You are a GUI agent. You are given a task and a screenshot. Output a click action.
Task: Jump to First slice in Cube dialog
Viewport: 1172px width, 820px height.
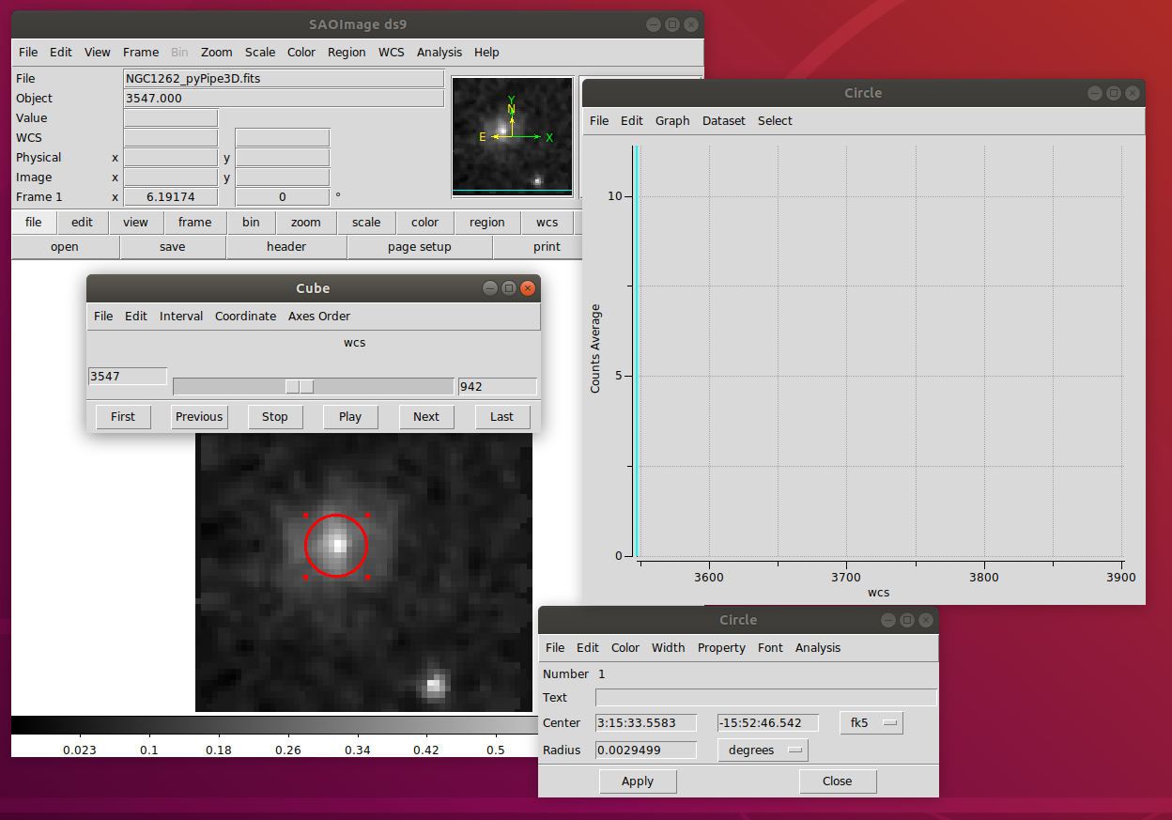pos(123,417)
